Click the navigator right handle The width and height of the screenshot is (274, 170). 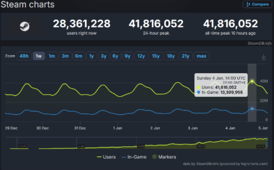(x=267, y=143)
